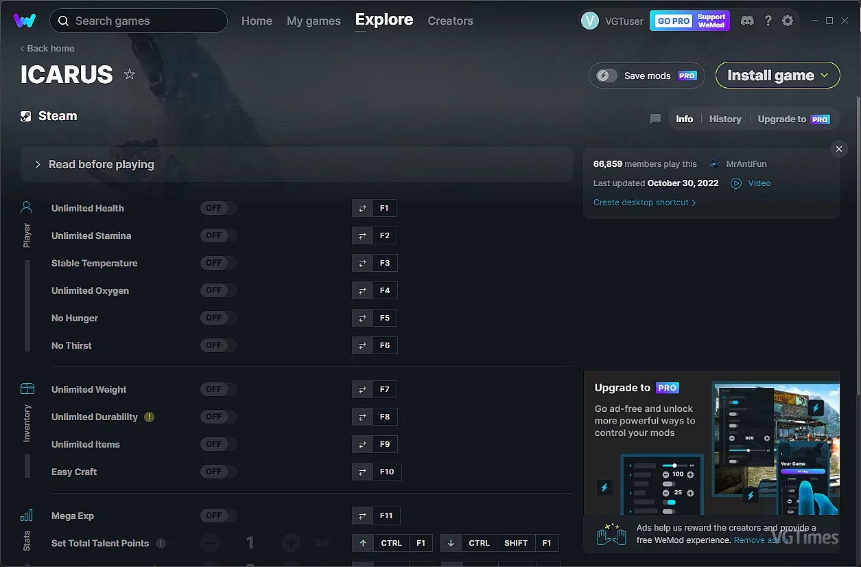Select the Player category icon

coord(27,207)
